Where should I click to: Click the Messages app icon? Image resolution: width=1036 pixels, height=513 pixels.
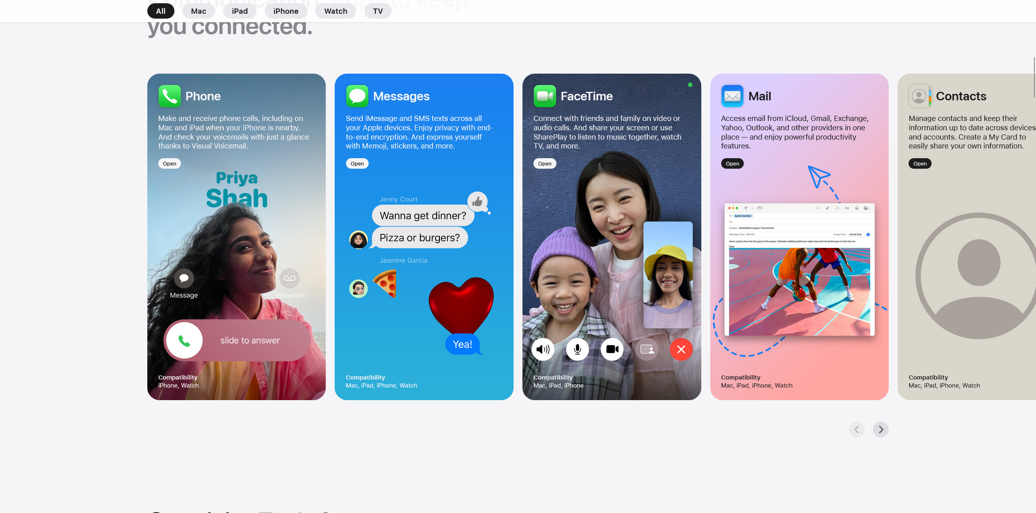click(x=357, y=96)
